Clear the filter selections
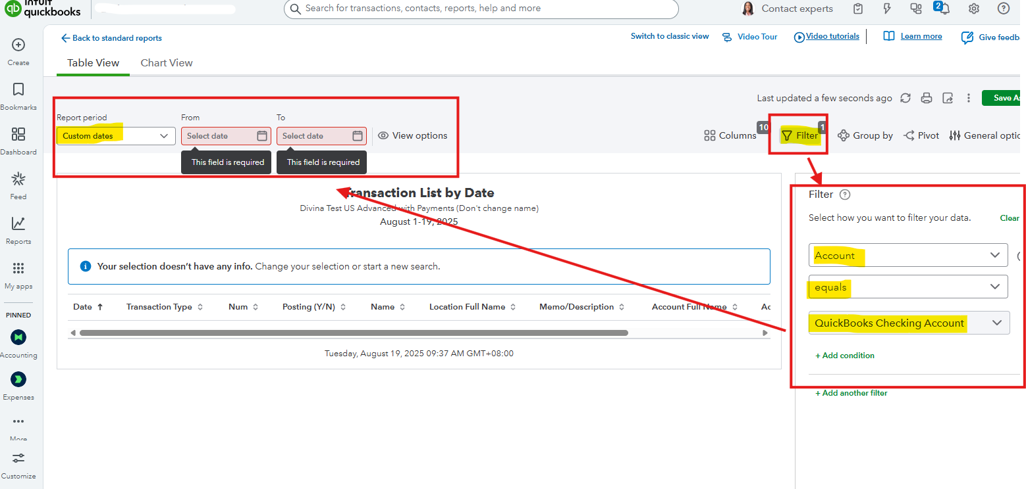 (1010, 218)
